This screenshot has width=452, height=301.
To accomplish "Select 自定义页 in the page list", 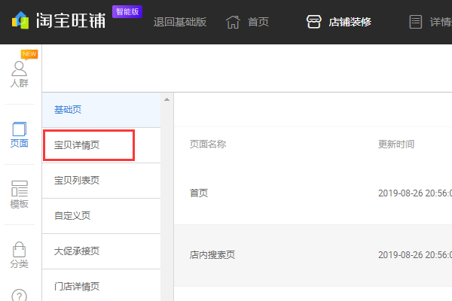I will pos(72,216).
